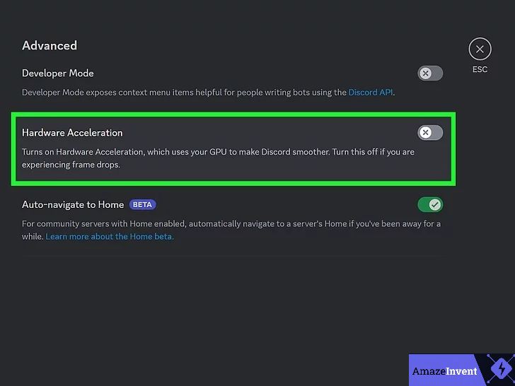
Task: Click the Hardware Acceleration description paragraph
Action: pyautogui.click(x=218, y=158)
